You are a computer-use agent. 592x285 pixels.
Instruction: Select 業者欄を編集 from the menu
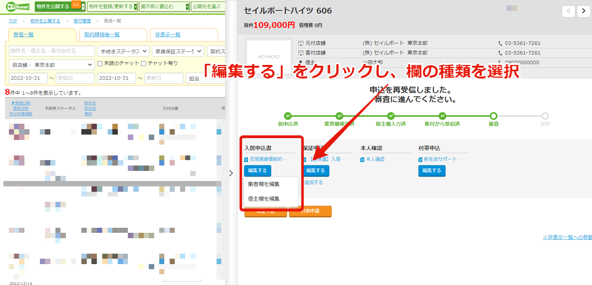tap(264, 184)
